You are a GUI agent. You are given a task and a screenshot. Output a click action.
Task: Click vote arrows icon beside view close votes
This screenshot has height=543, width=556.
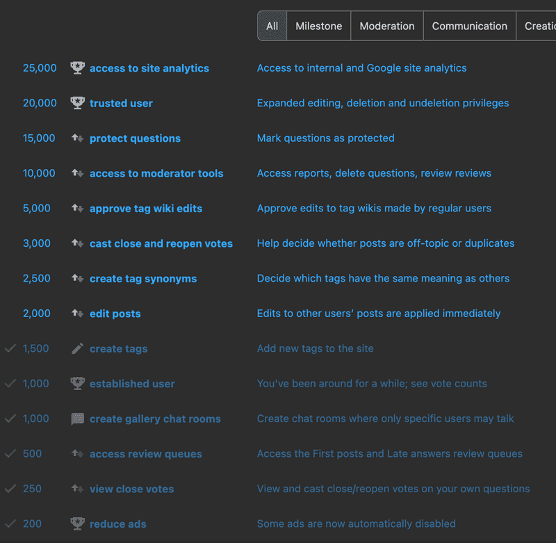(77, 489)
